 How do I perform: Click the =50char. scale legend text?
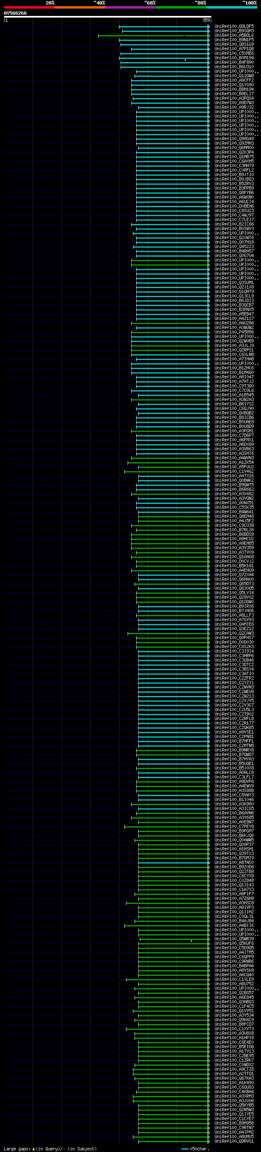click(199, 1148)
